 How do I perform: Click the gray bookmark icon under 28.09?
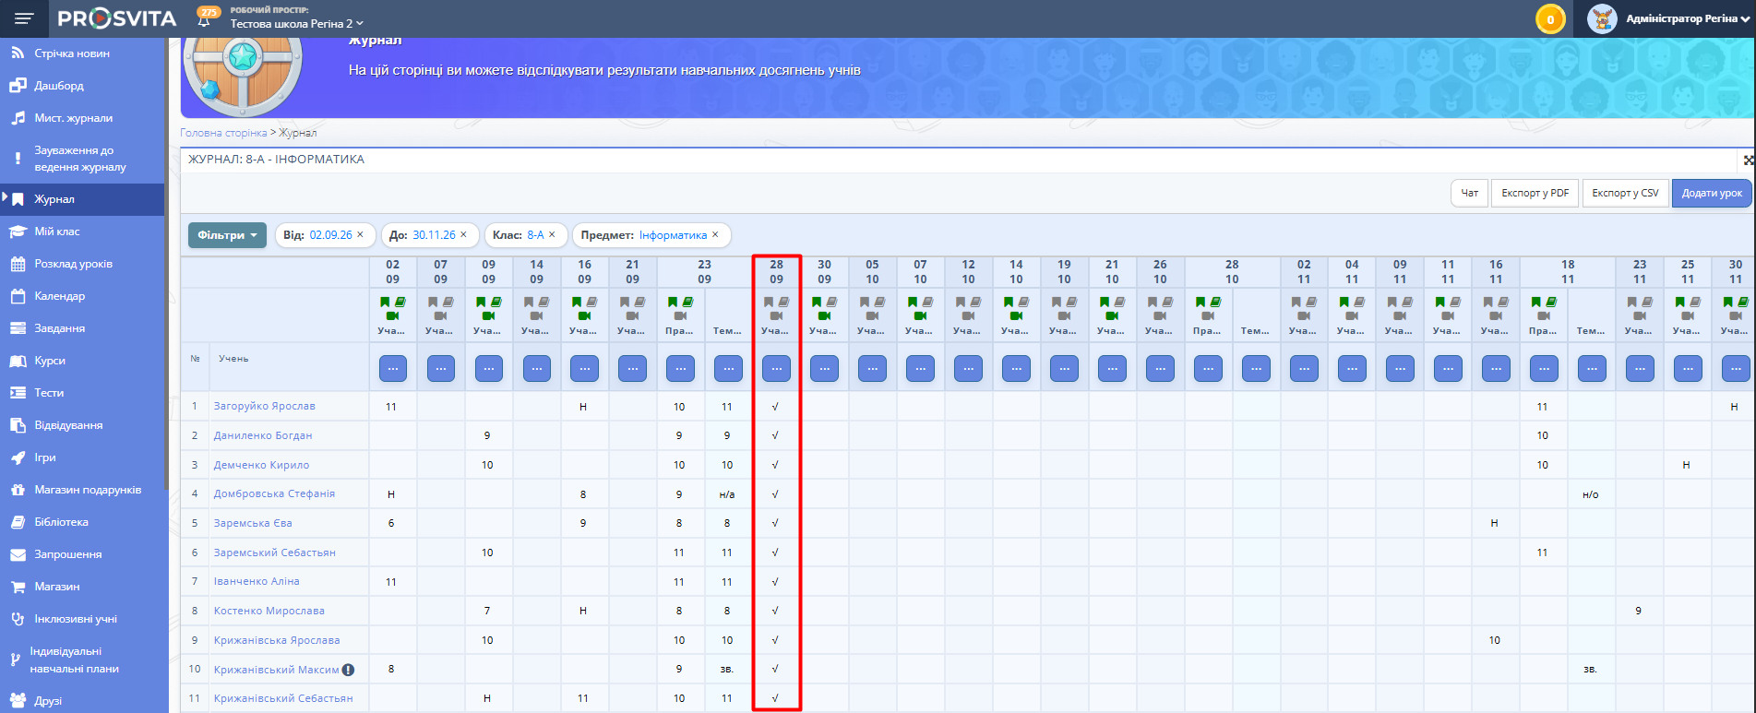769,302
